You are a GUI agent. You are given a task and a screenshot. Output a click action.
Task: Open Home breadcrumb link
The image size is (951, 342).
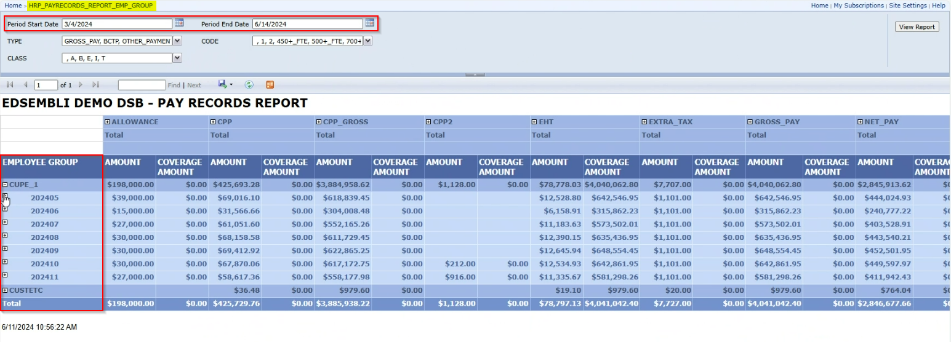point(13,5)
